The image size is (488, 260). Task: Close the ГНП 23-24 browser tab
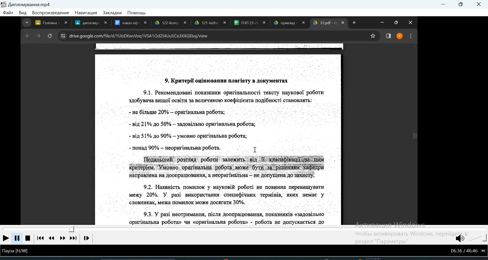click(x=264, y=23)
